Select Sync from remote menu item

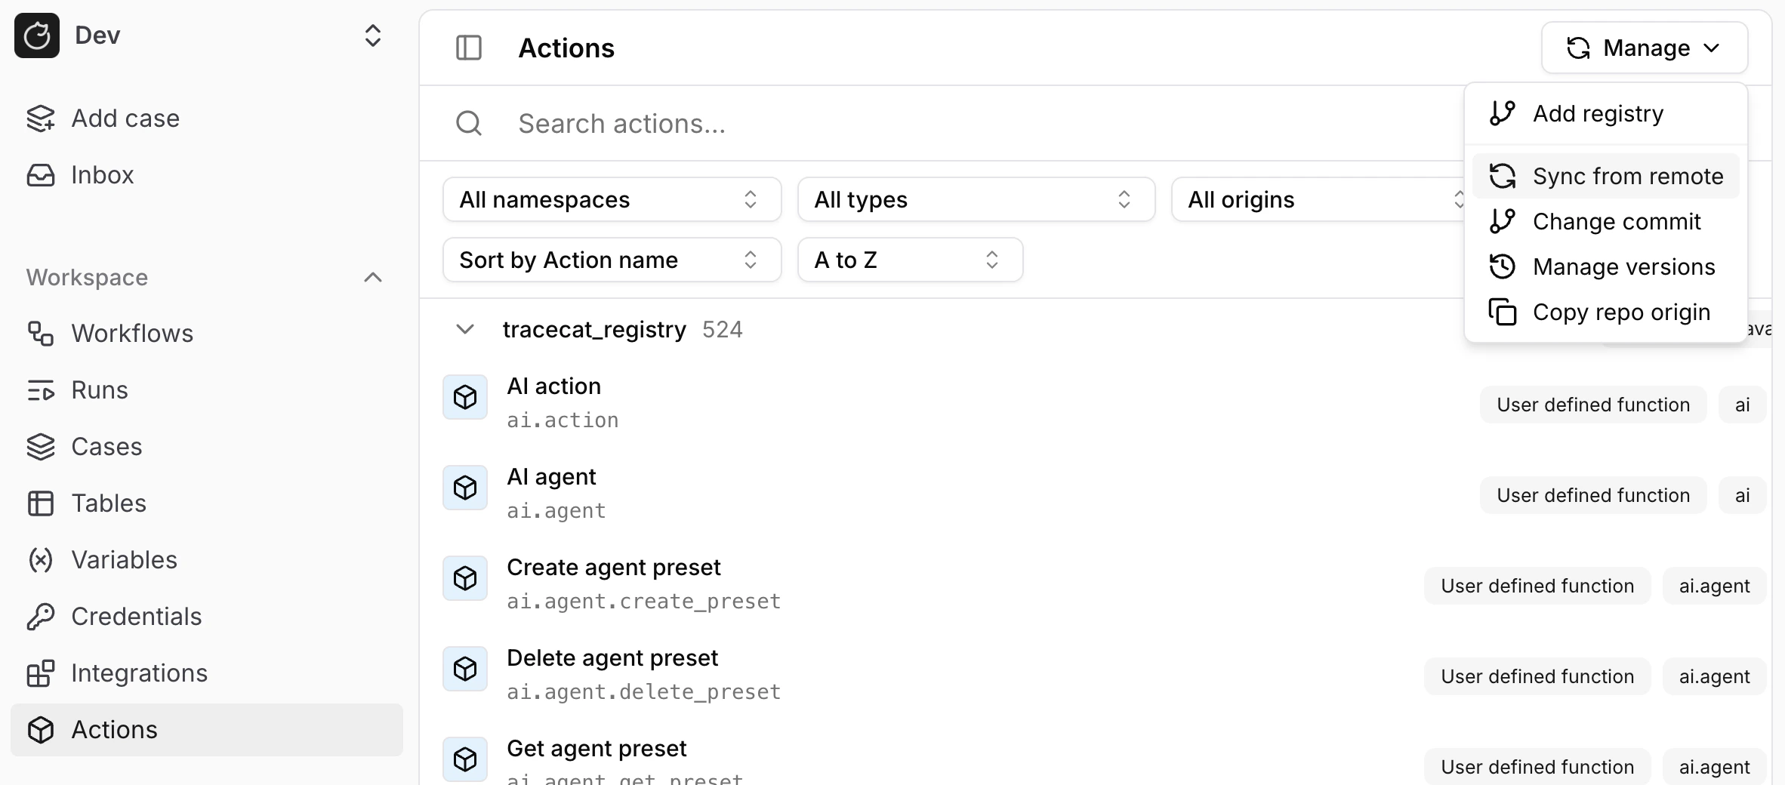pos(1628,176)
